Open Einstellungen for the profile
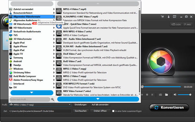This screenshot has width=195, height=122. (x=81, y=105)
